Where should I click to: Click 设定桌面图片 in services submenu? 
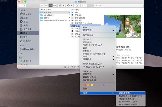131,93
